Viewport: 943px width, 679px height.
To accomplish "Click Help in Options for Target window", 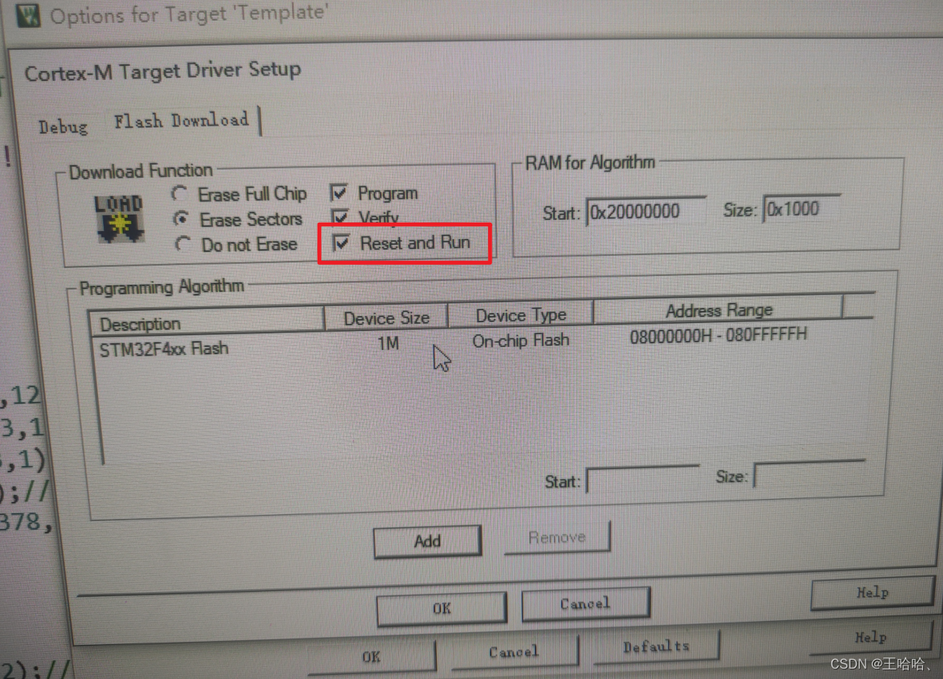I will 870,638.
